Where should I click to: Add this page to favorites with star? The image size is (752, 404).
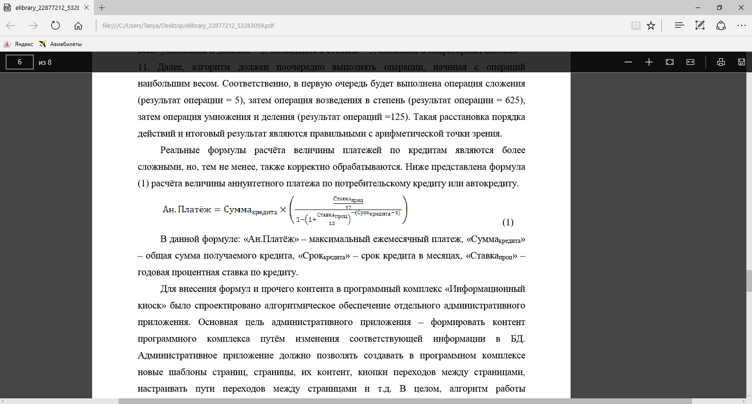[651, 25]
